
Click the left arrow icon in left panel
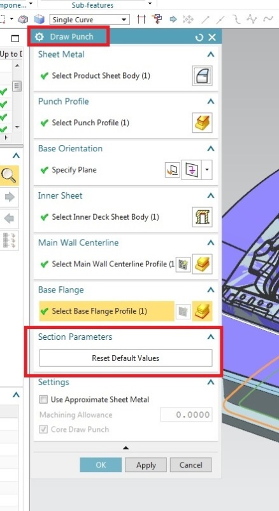click(x=9, y=218)
